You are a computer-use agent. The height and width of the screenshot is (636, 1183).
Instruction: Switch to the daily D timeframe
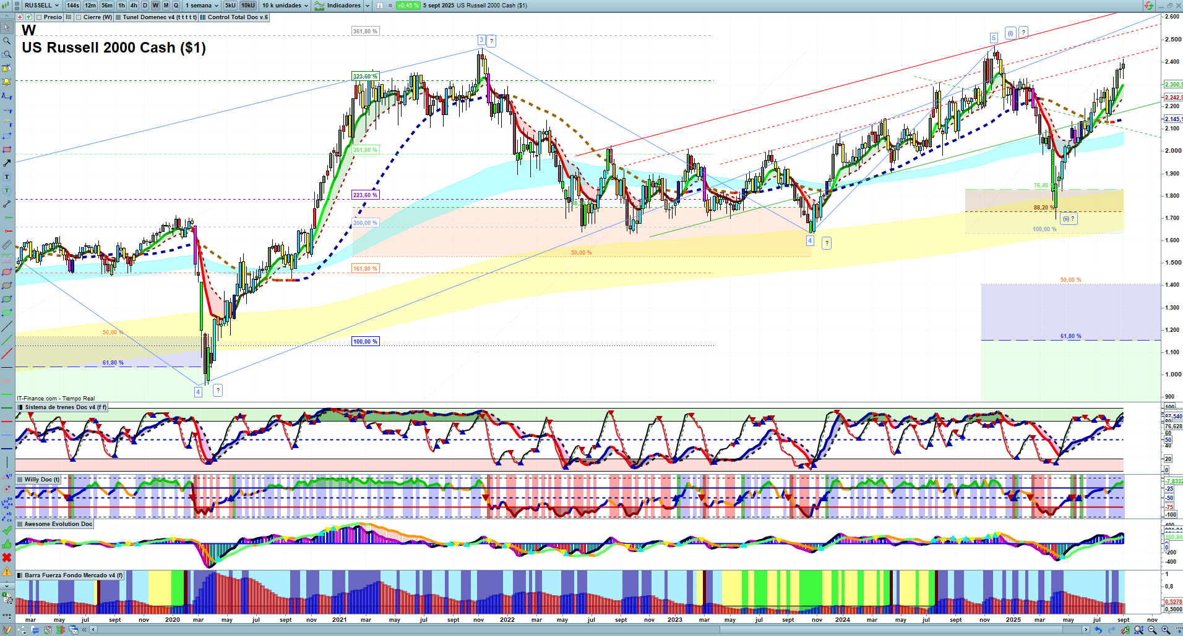[145, 6]
